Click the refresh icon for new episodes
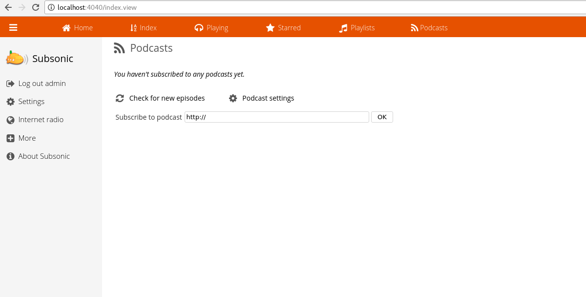The image size is (586, 297). tap(120, 98)
